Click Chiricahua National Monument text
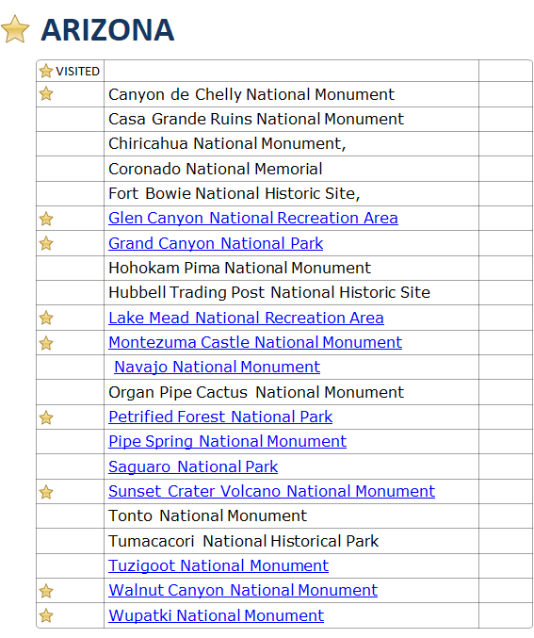Image resolution: width=534 pixels, height=638 pixels. 227,143
